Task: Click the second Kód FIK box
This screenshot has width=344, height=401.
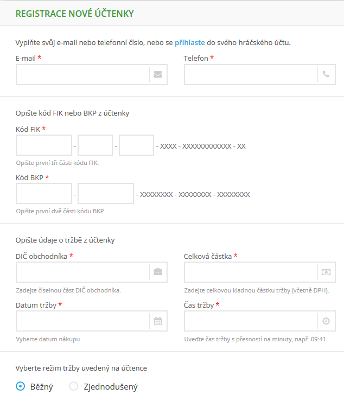Action: tap(95, 145)
